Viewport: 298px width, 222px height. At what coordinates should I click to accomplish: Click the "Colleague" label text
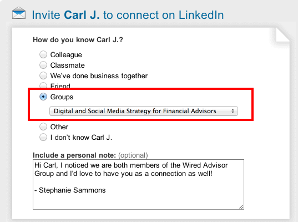tap(66, 55)
